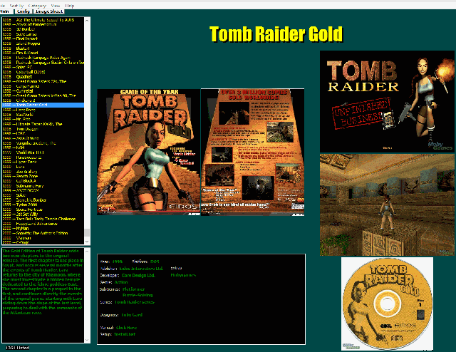Screen dimensions: 456x352
Task: Open the Tomb Raider Gold front cover image
Action: click(x=149, y=152)
